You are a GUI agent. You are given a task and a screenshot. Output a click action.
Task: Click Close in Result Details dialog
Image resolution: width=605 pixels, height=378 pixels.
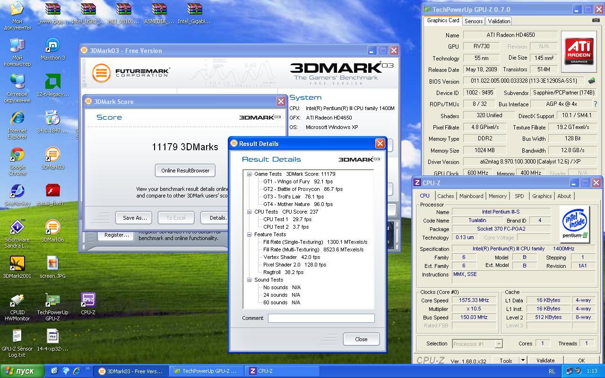click(361, 339)
